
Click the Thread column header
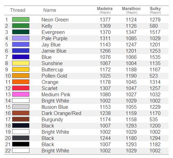click(x=18, y=10)
